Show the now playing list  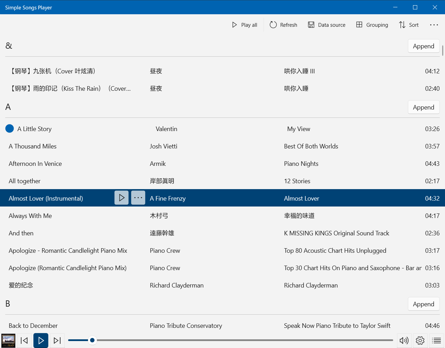[437, 340]
